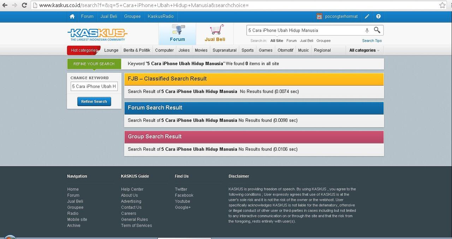Click the pencil edit icon
This screenshot has width=452, height=239.
pyautogui.click(x=367, y=17)
